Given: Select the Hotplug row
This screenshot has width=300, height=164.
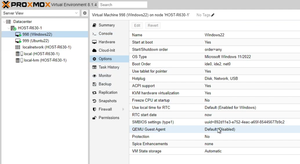Looking at the screenshot, I should click(x=215, y=78).
